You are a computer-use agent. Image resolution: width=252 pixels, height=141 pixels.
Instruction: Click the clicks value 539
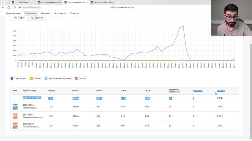click(x=98, y=126)
